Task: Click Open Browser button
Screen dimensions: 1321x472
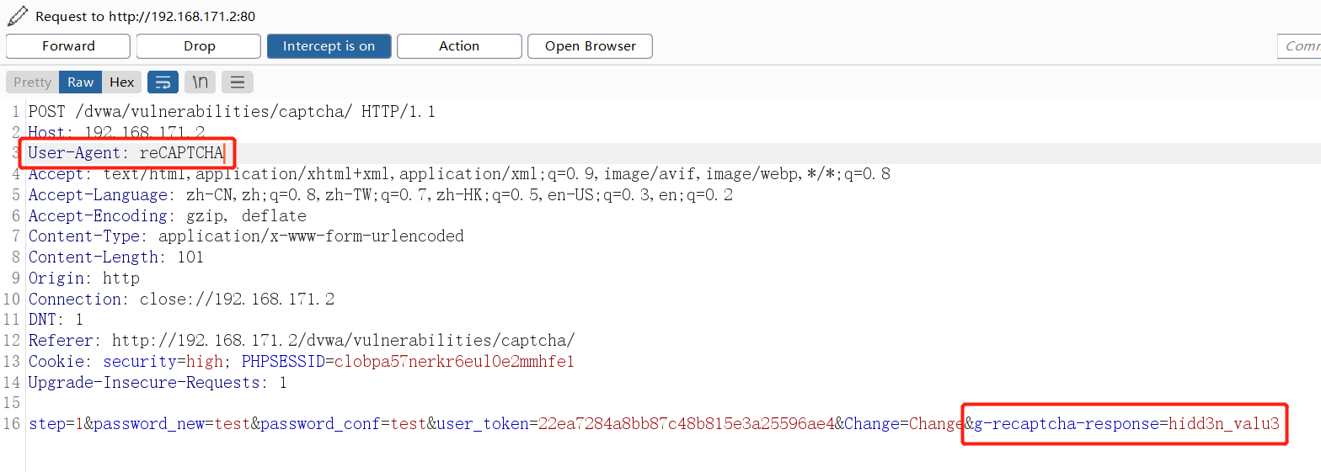Action: click(590, 46)
